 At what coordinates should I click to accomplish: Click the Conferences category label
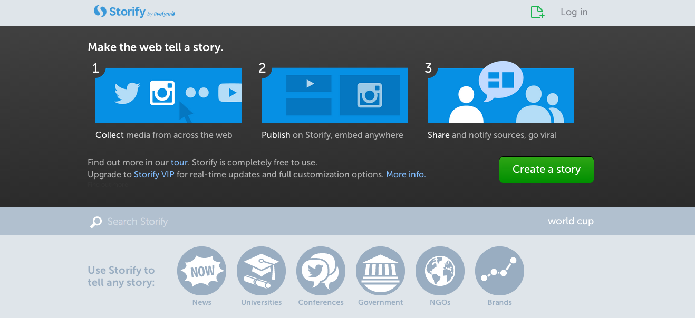click(321, 302)
